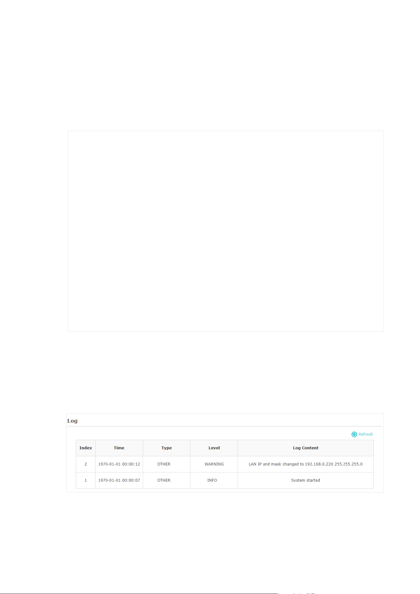Click timestamp 1970-01-01 00:00:07

[x=119, y=480]
